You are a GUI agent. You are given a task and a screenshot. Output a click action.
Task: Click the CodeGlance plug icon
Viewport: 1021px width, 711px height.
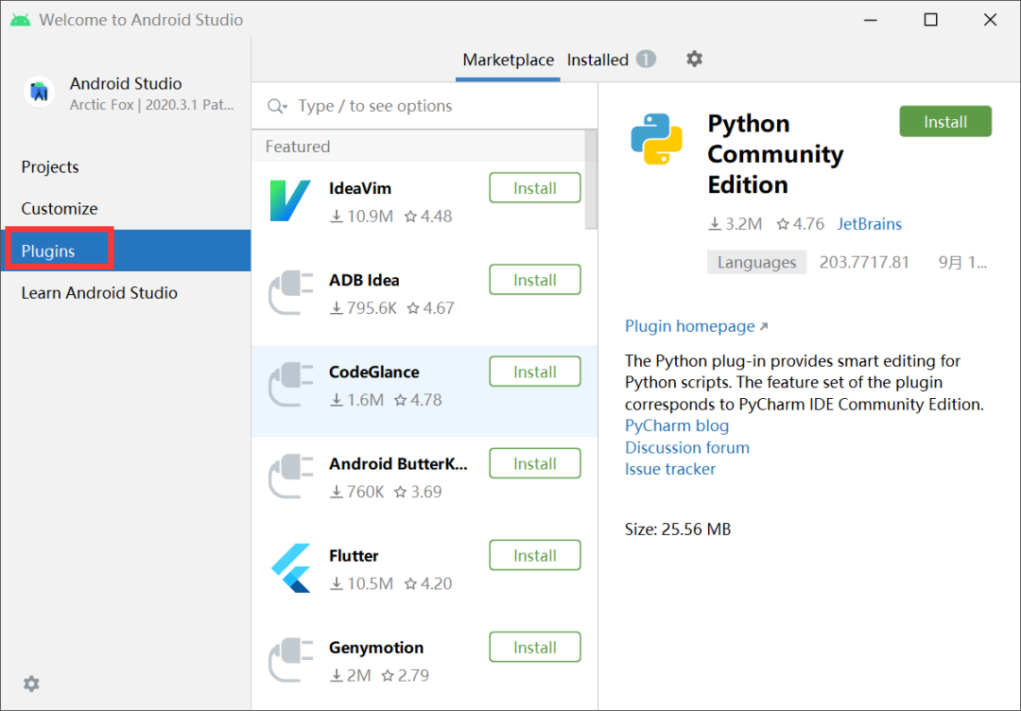(290, 385)
